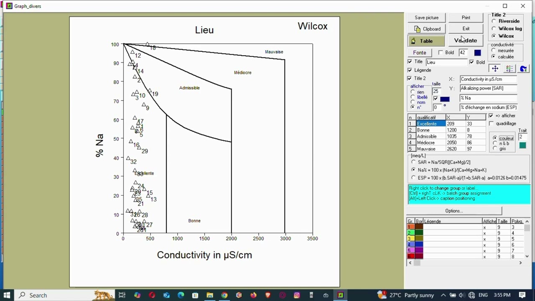
Task: Open the Fonte font dialog
Action: click(x=420, y=53)
